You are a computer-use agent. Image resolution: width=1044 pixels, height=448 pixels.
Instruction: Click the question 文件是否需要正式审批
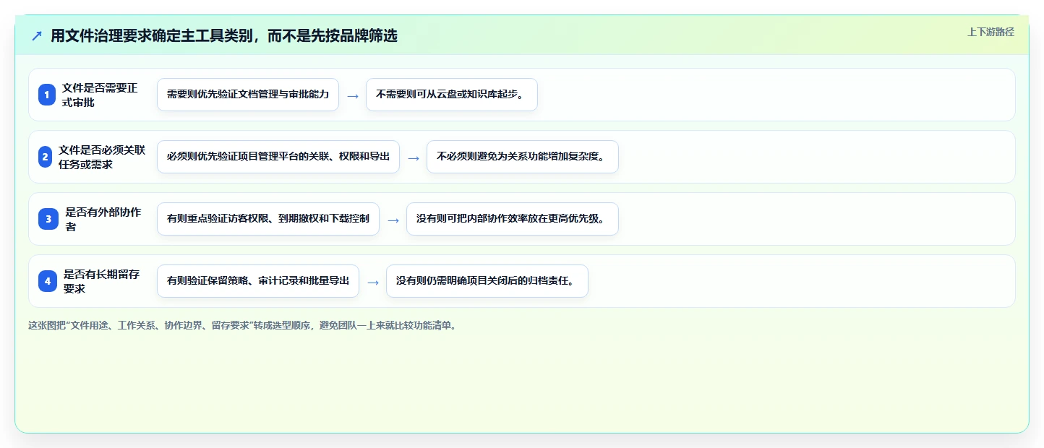tap(100, 95)
